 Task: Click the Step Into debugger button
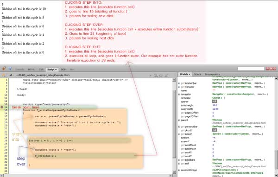[x=156, y=76]
